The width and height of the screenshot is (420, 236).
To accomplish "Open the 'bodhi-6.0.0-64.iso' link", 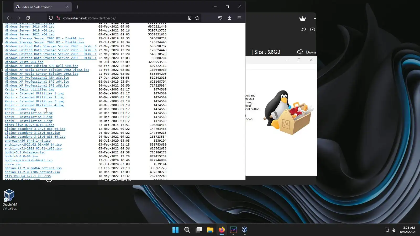I will tap(21, 156).
